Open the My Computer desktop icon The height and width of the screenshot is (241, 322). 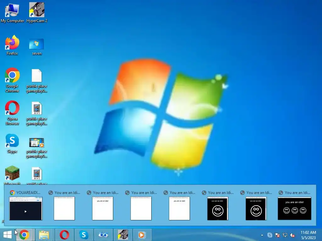tap(12, 13)
